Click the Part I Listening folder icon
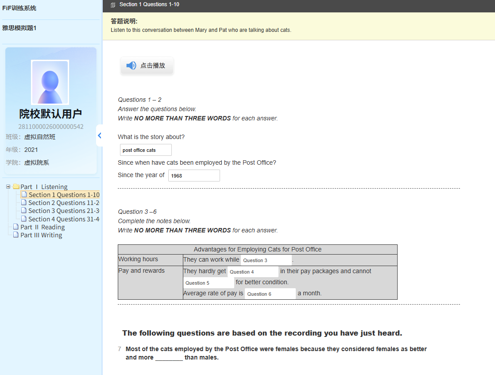The image size is (495, 375). 16,187
